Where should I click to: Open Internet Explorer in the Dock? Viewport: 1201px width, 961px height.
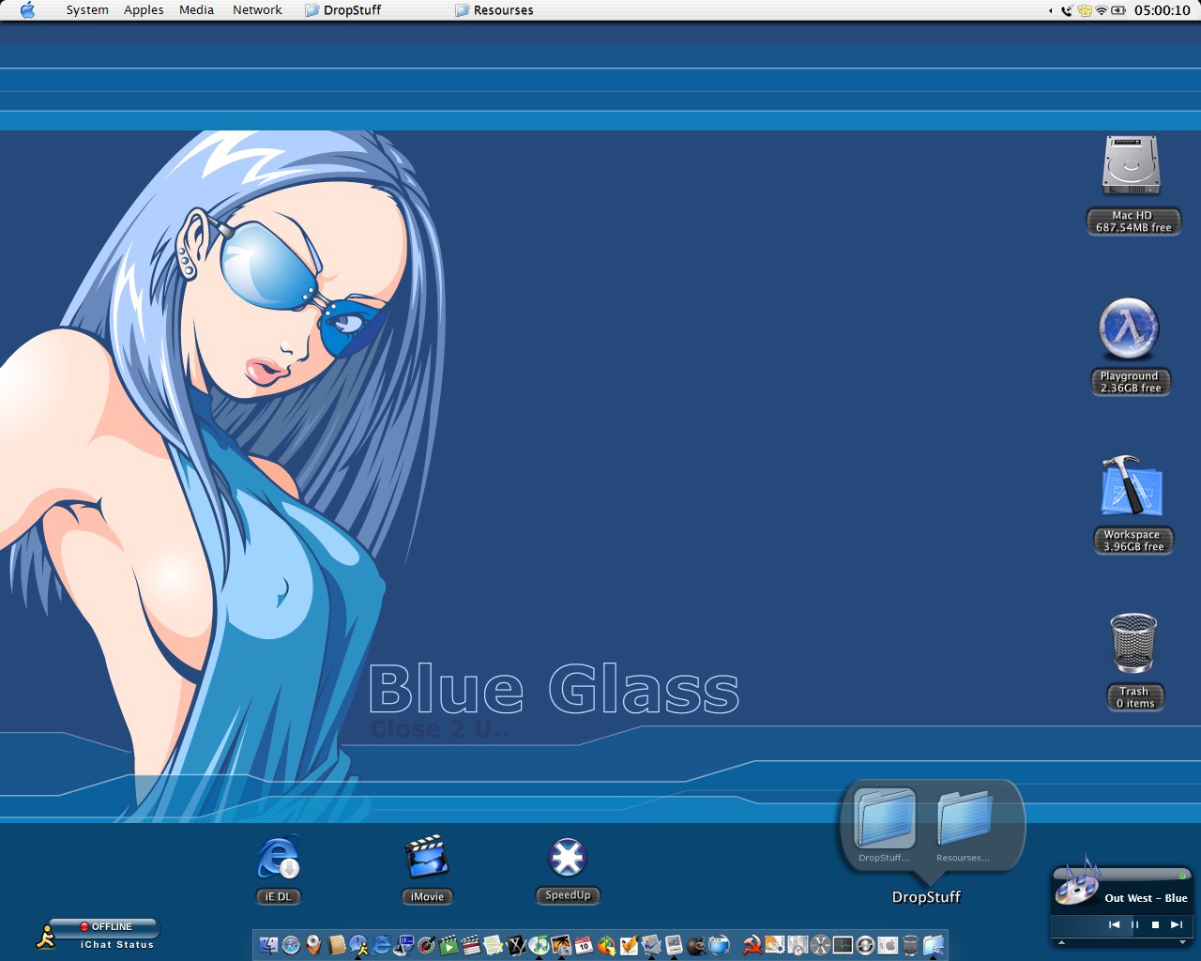[x=381, y=945]
